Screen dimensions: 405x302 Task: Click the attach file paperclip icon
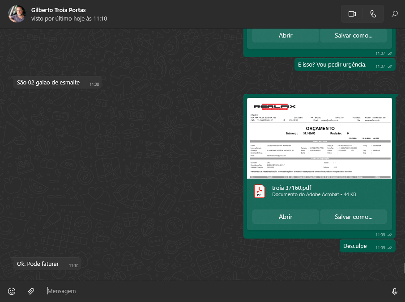(31, 291)
